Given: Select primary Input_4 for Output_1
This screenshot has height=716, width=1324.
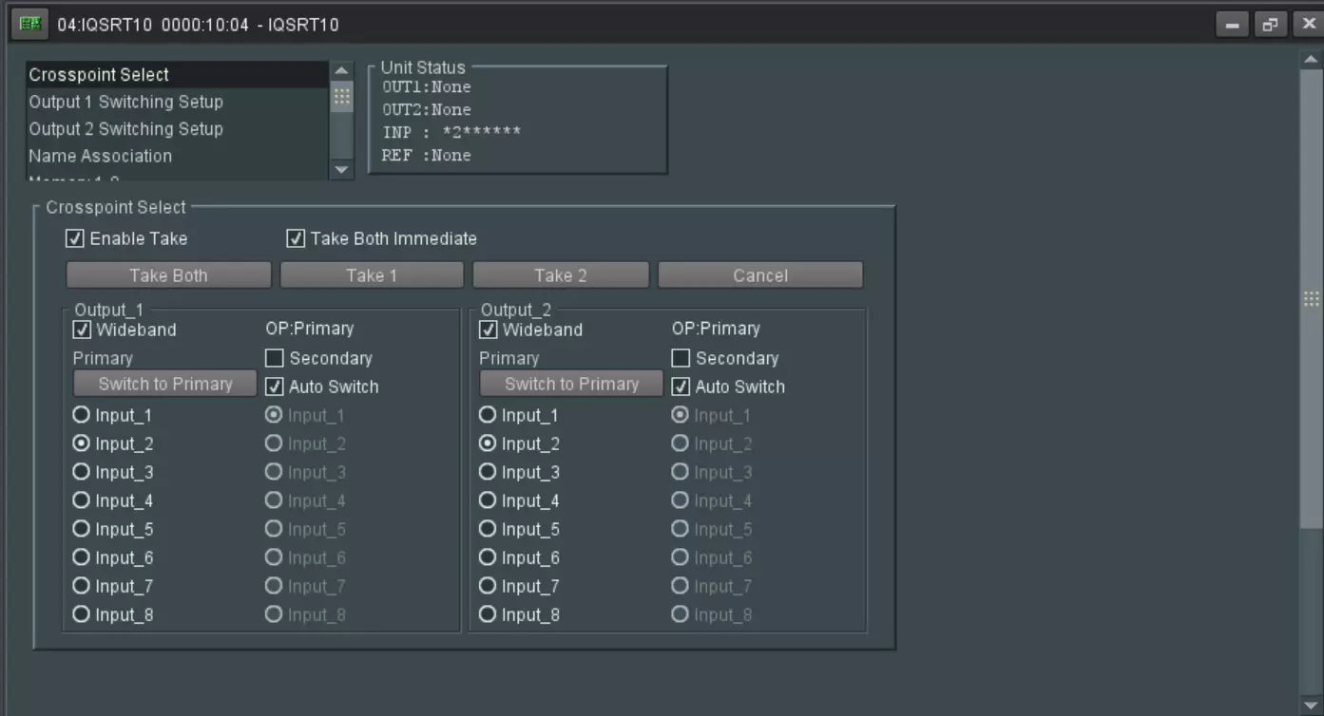Looking at the screenshot, I should 82,500.
